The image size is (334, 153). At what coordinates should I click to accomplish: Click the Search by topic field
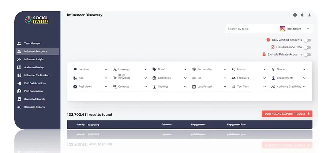click(x=251, y=28)
